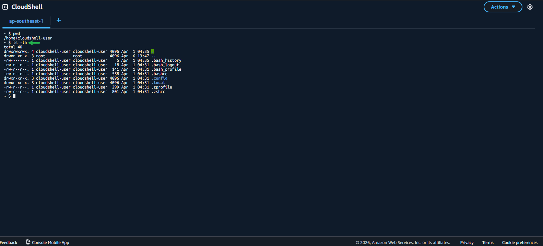
Task: Click the .bash_logout file name
Action: pos(165,65)
